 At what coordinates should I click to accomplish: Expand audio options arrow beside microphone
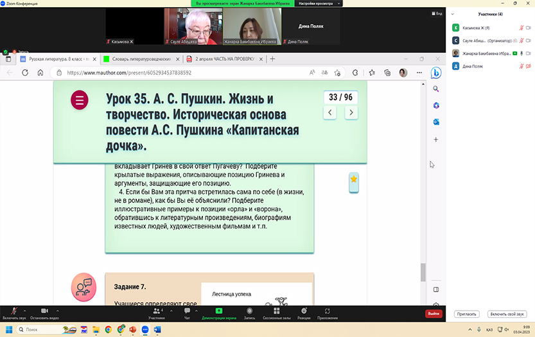(x=24, y=309)
